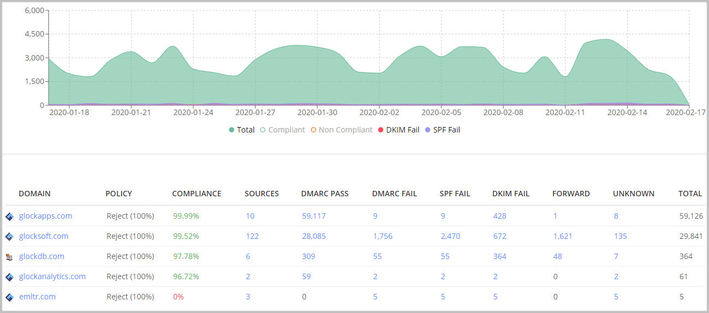Click SPF fail value 2,470
709x313 pixels.
point(451,236)
